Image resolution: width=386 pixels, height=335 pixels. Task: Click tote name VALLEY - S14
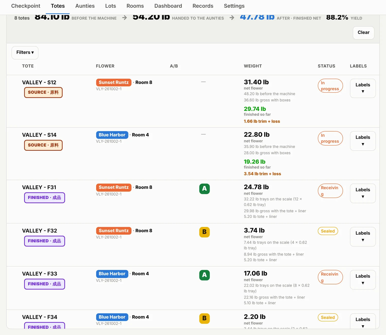click(39, 135)
